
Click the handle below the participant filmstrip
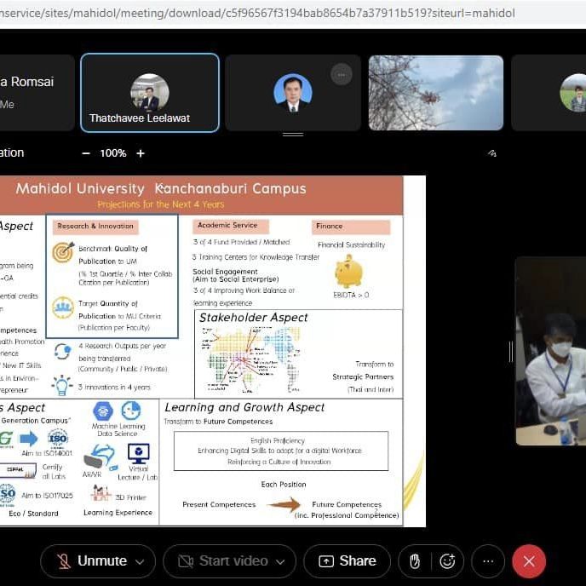point(293,135)
